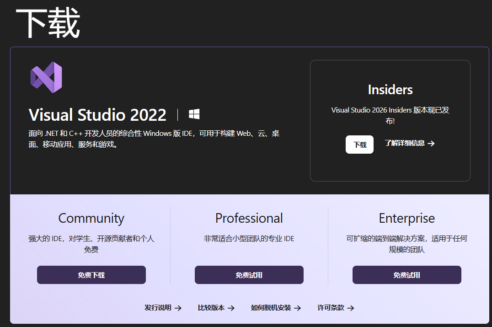Click the arrow after 许可条款
The height and width of the screenshot is (327, 492).
351,308
